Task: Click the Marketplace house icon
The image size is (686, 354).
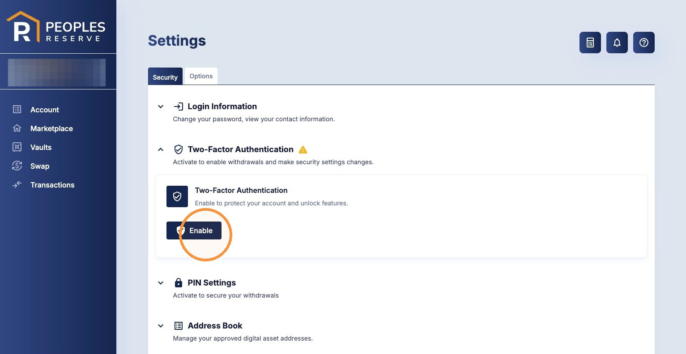Action: coord(17,128)
